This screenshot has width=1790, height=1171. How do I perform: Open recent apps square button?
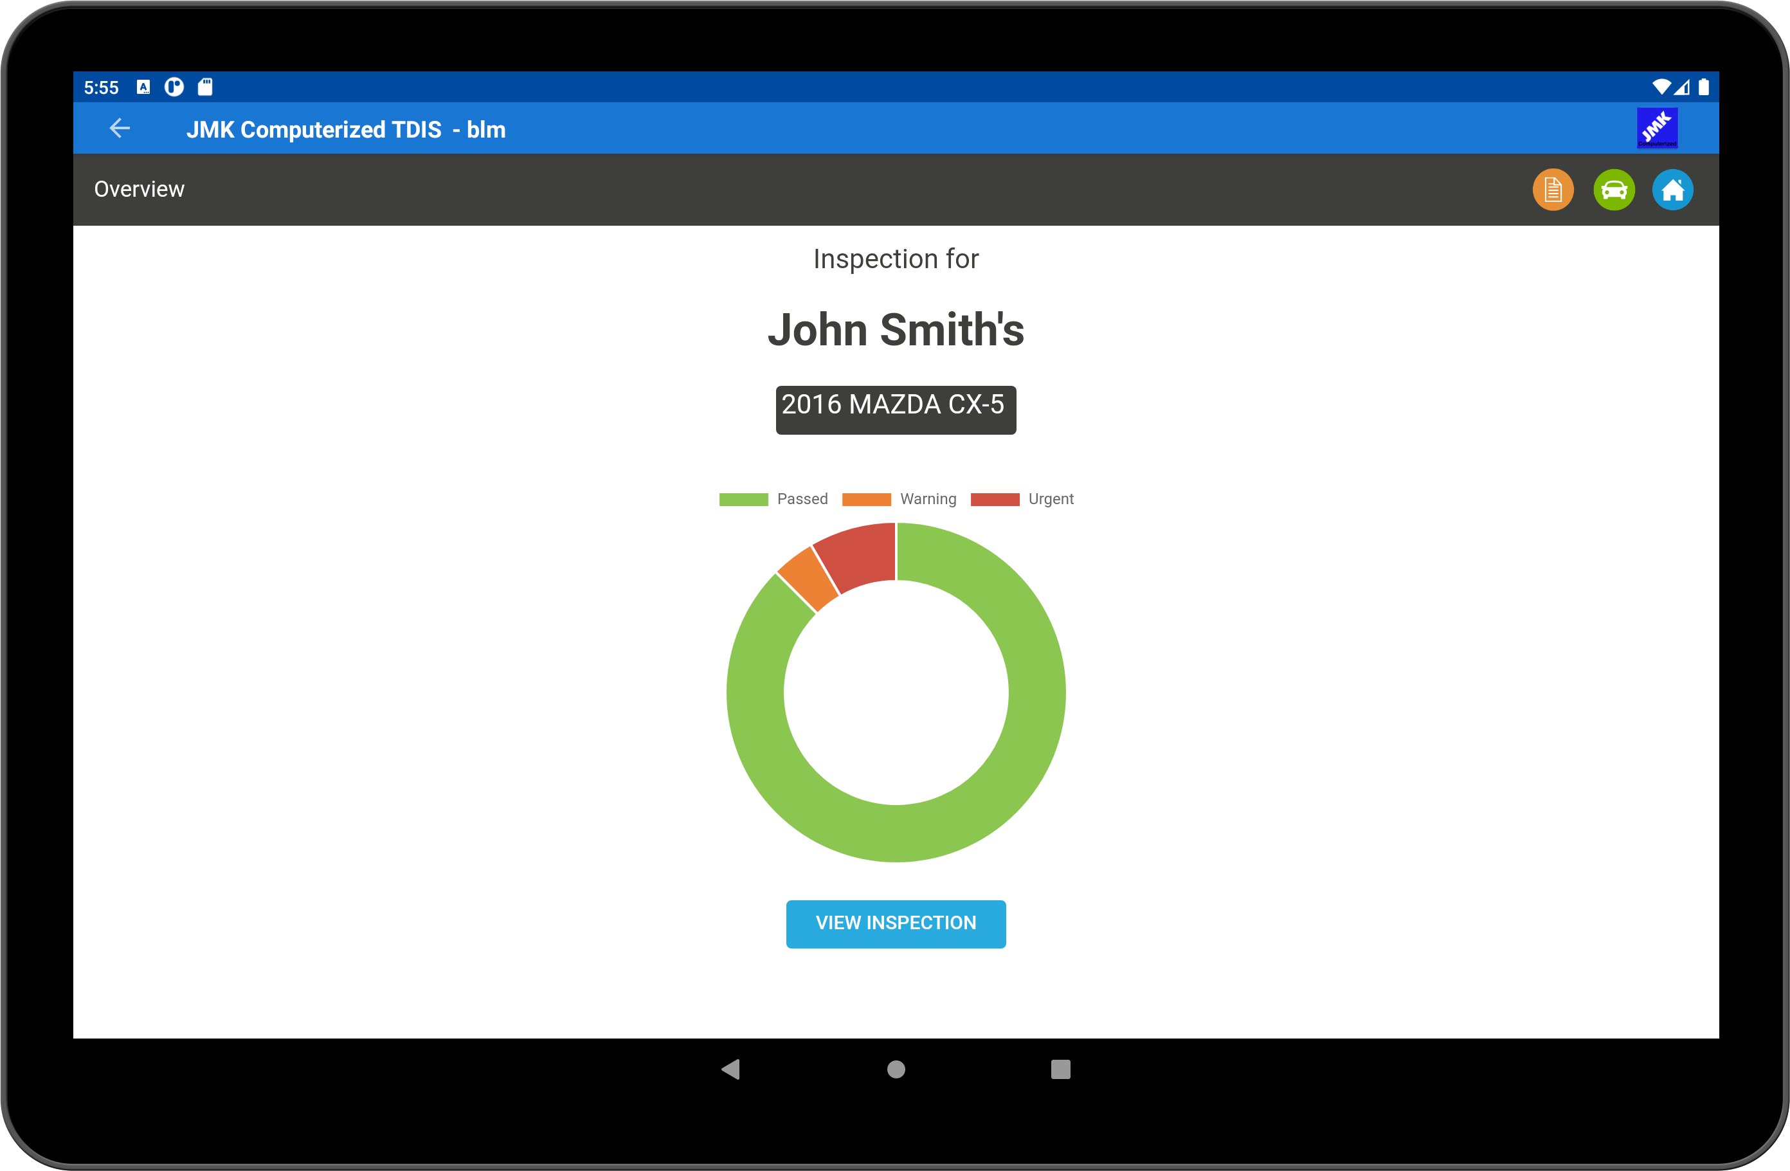coord(1060,1069)
